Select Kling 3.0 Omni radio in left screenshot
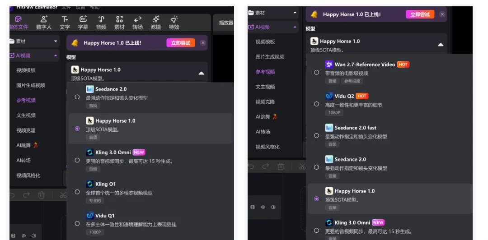The width and height of the screenshot is (488, 240). (77, 160)
